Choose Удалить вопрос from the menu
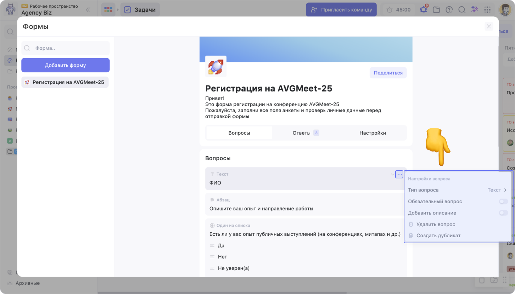This screenshot has width=515, height=294. [x=436, y=224]
